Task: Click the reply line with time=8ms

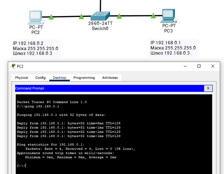Action: (69, 123)
